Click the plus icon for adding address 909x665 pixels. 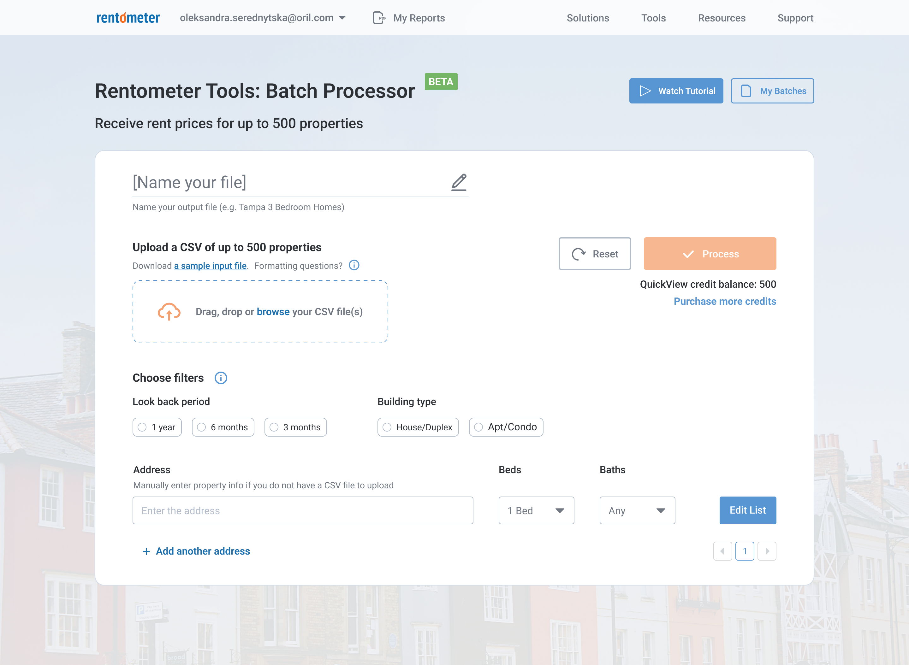point(146,551)
